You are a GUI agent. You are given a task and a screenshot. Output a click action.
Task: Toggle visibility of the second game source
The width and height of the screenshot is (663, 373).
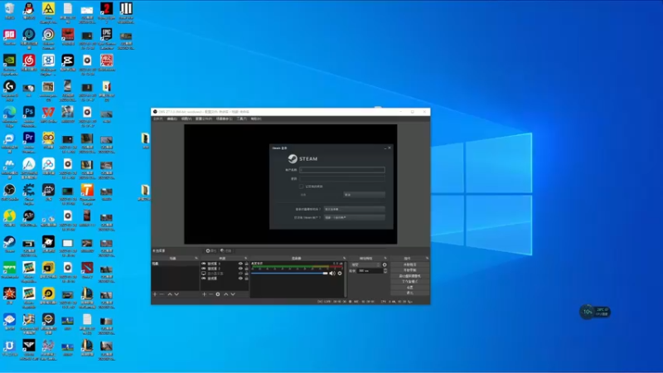click(240, 269)
